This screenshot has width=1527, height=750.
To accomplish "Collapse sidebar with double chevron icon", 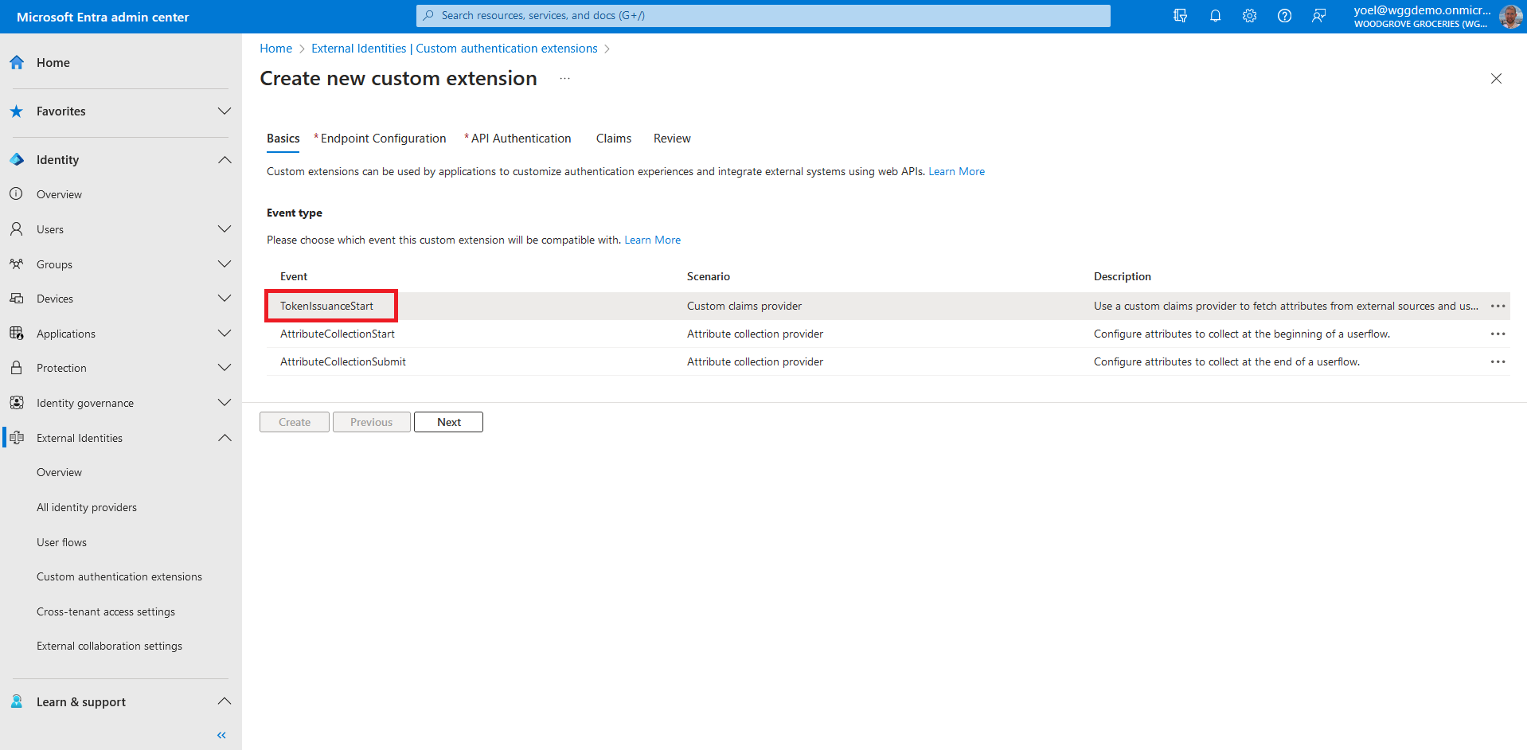I will pos(221,735).
